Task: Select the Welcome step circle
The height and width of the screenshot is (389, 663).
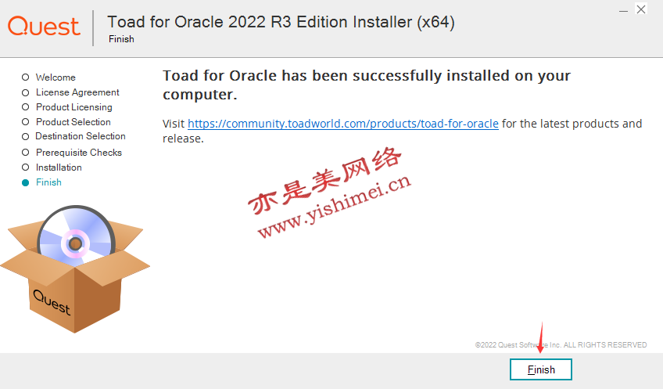Action: click(x=25, y=77)
